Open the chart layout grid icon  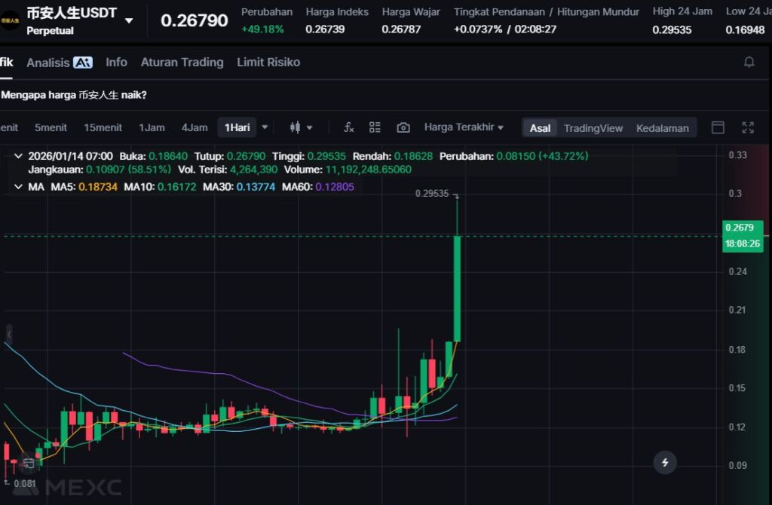coord(375,127)
